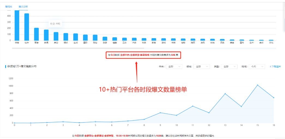The width and height of the screenshot is (285, 139).
Task: Switch to the 爆文分析 tab
Action: pyautogui.click(x=23, y=6)
